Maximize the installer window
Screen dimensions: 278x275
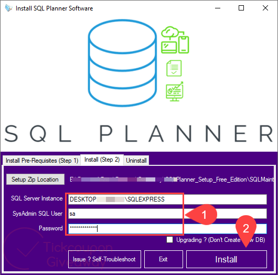pos(241,8)
